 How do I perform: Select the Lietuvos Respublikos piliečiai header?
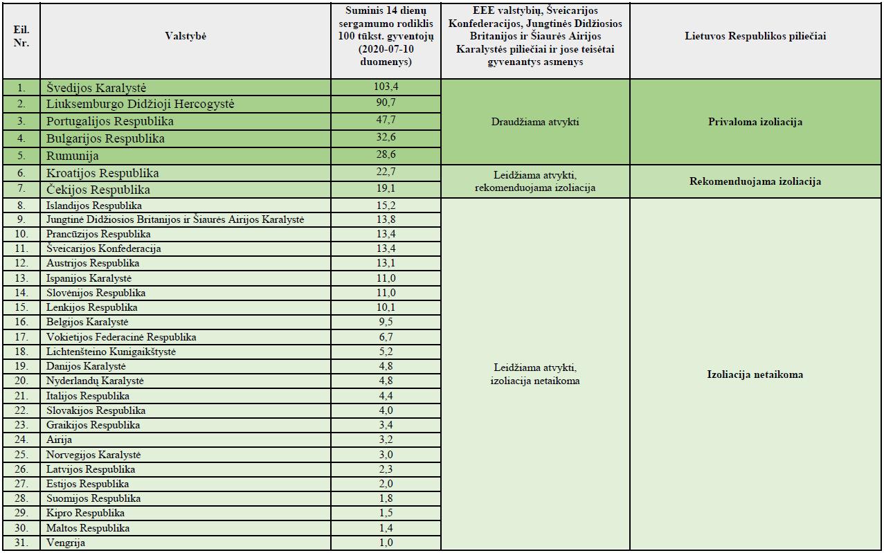tap(755, 36)
